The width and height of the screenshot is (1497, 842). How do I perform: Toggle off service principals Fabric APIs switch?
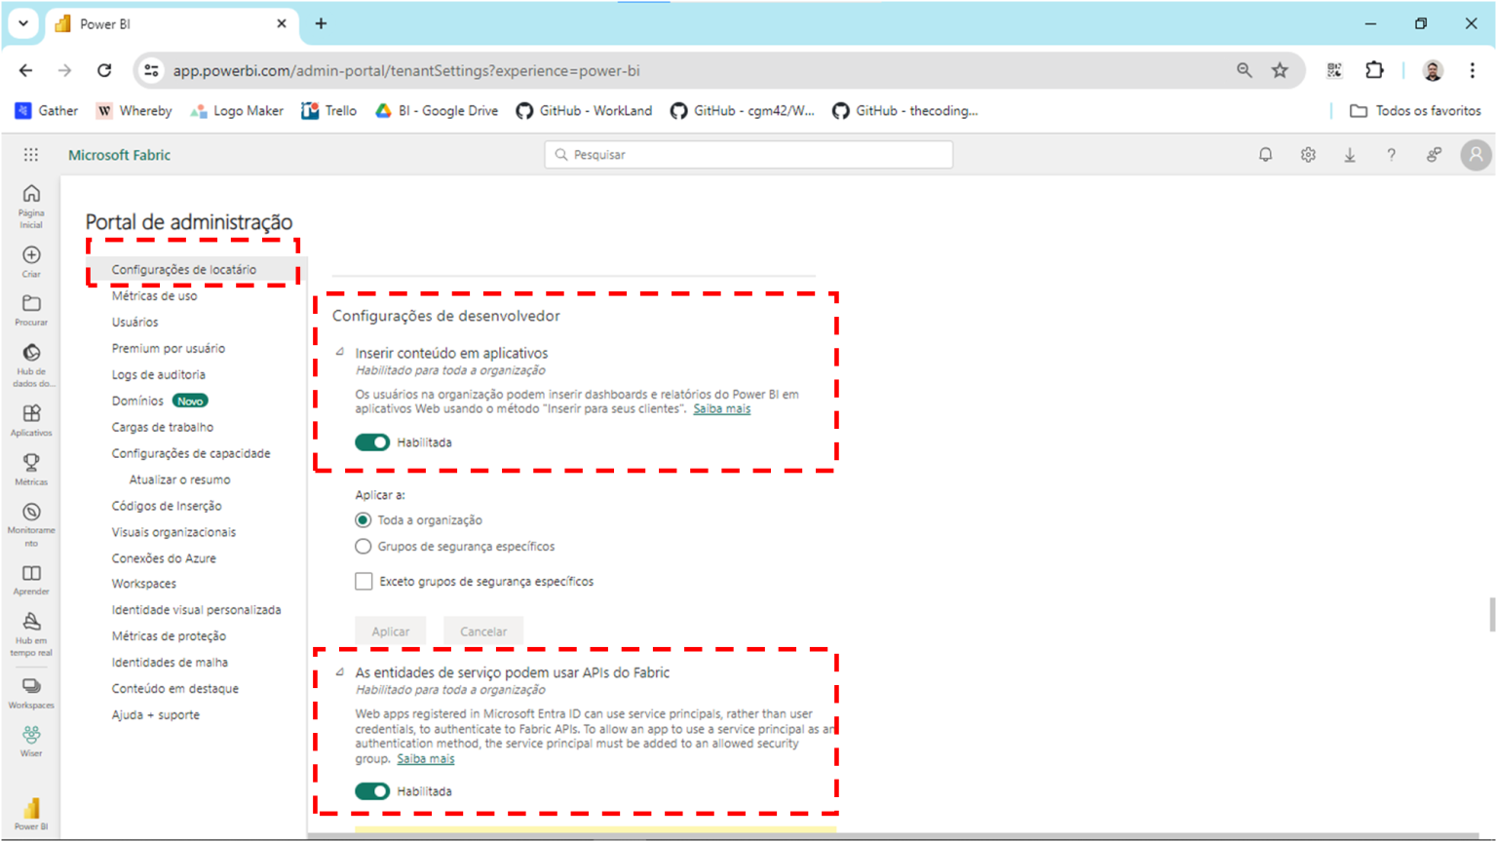coord(372,791)
